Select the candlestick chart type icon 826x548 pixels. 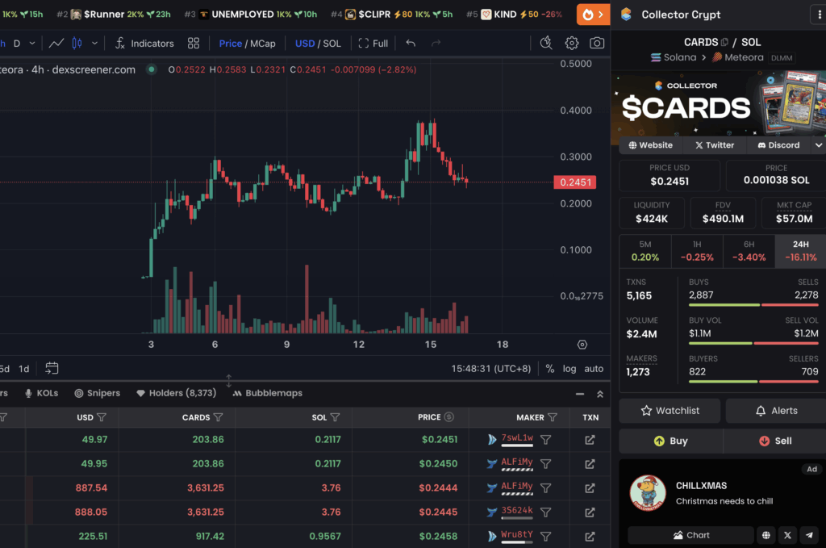tap(77, 44)
